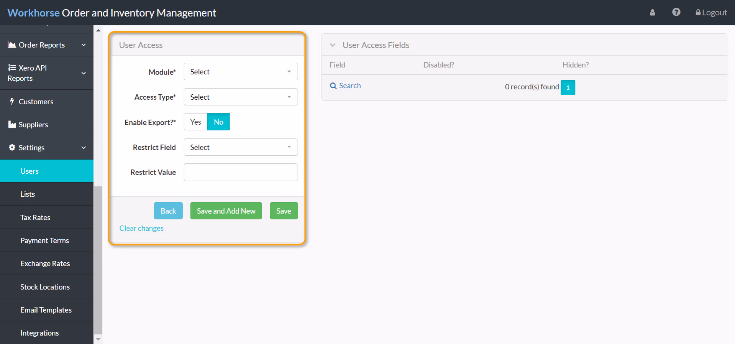This screenshot has height=344, width=735.
Task: Click the Settings gear icon
Action: [x=12, y=148]
